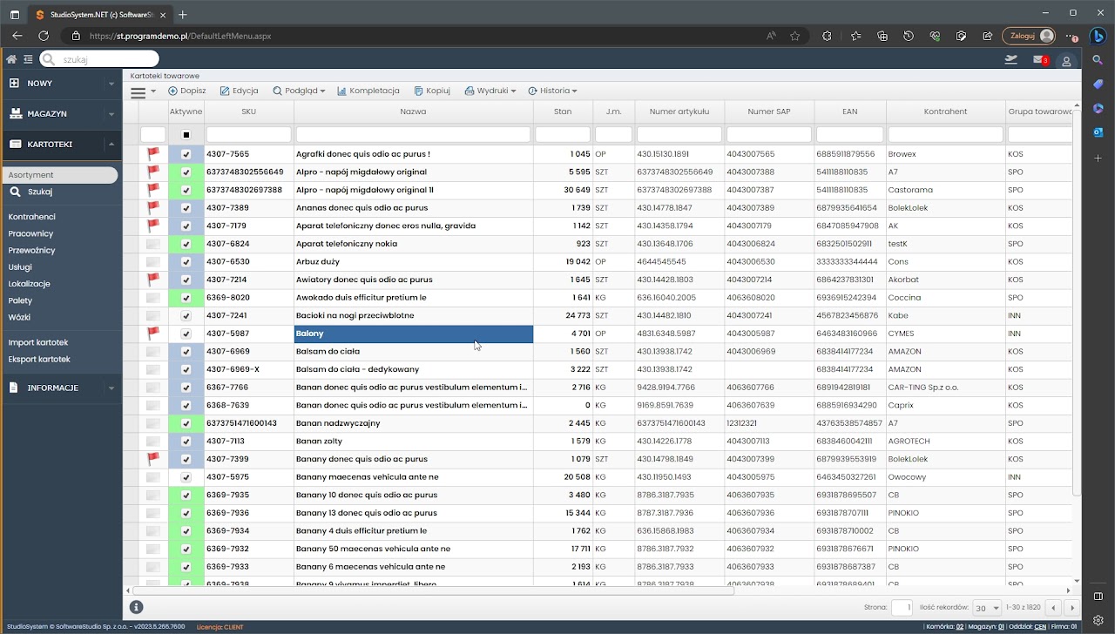Click the home icon in top bar
The height and width of the screenshot is (634, 1115).
[11, 59]
